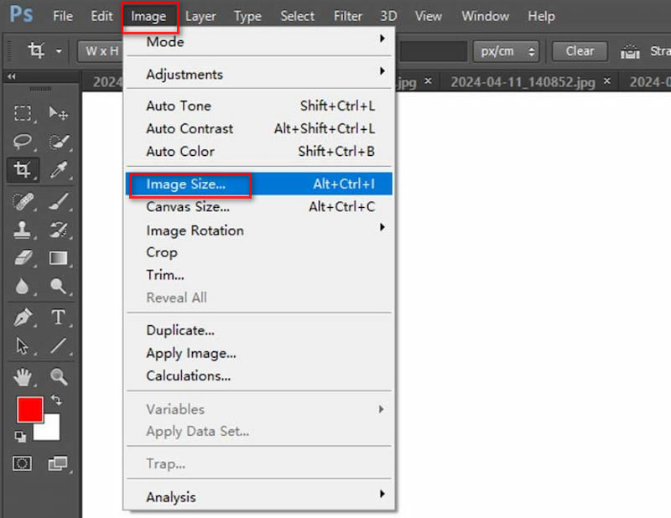Apply Auto Contrast
671x518 pixels.
click(259, 128)
